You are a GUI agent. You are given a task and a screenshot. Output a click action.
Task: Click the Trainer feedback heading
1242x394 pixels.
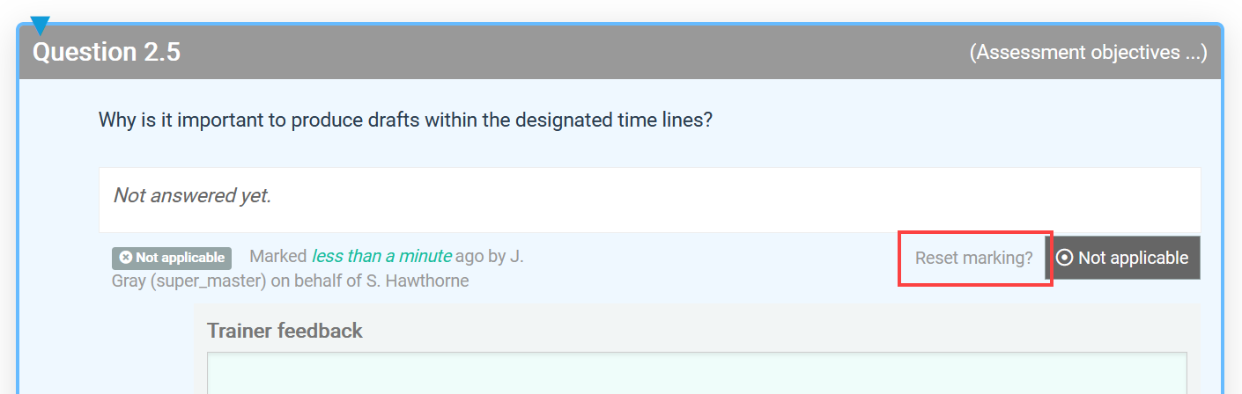285,331
